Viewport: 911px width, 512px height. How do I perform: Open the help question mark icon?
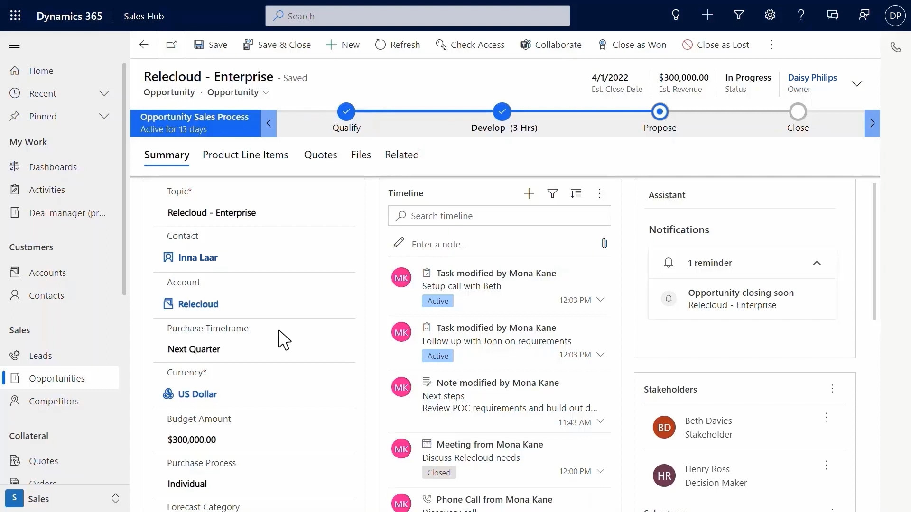click(801, 16)
